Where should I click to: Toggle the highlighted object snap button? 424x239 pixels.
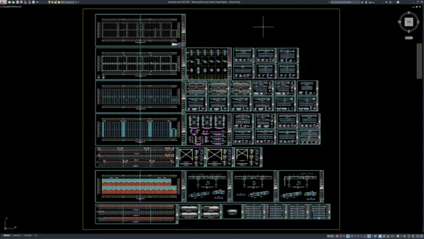[369, 236]
